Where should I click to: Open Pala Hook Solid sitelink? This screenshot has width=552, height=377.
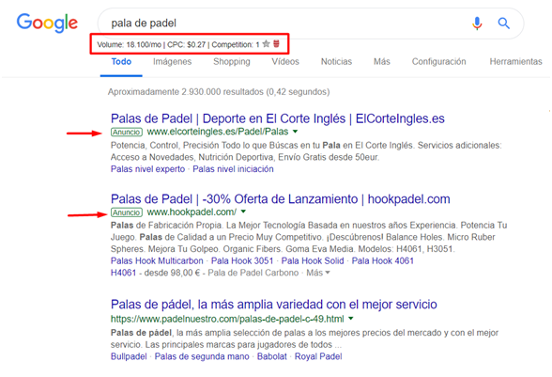pyautogui.click(x=313, y=260)
